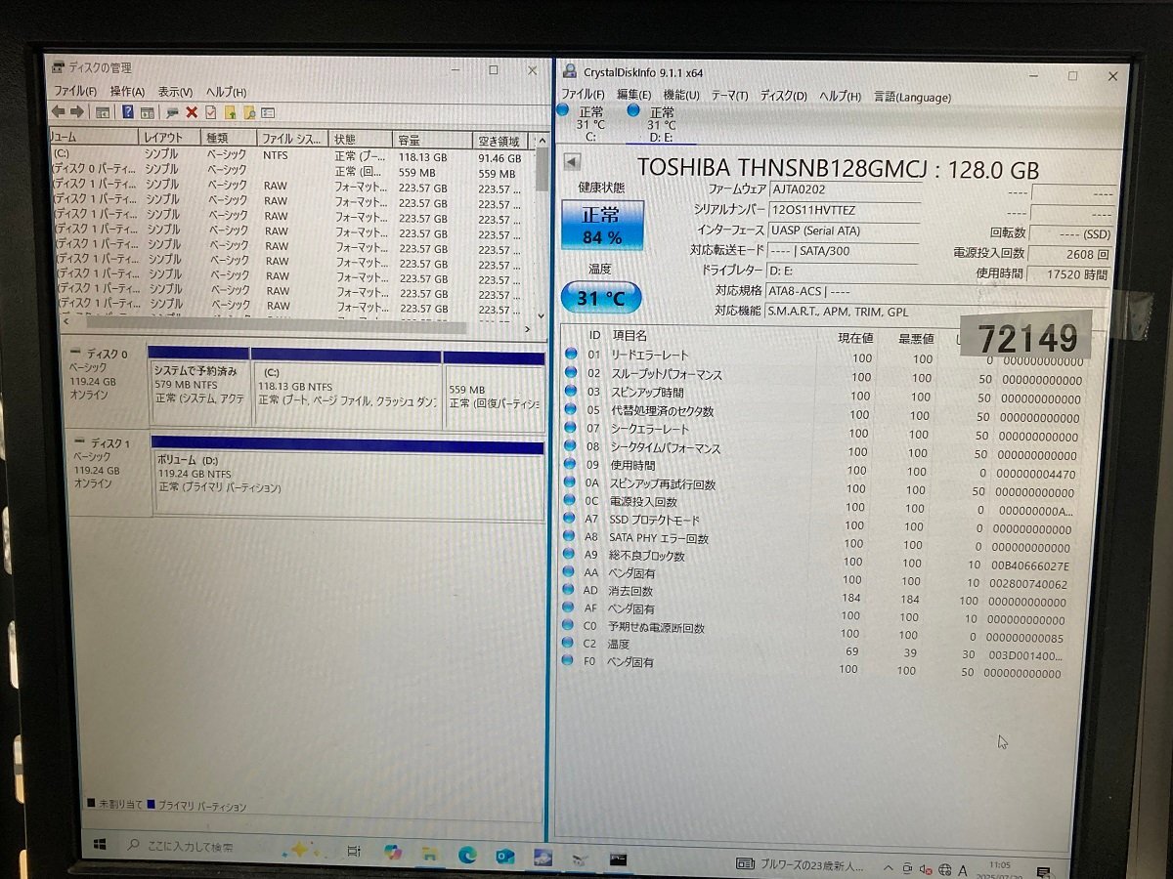Click the volume list scrollbar up arrow
Screen dimensions: 1173x879
coord(541,142)
